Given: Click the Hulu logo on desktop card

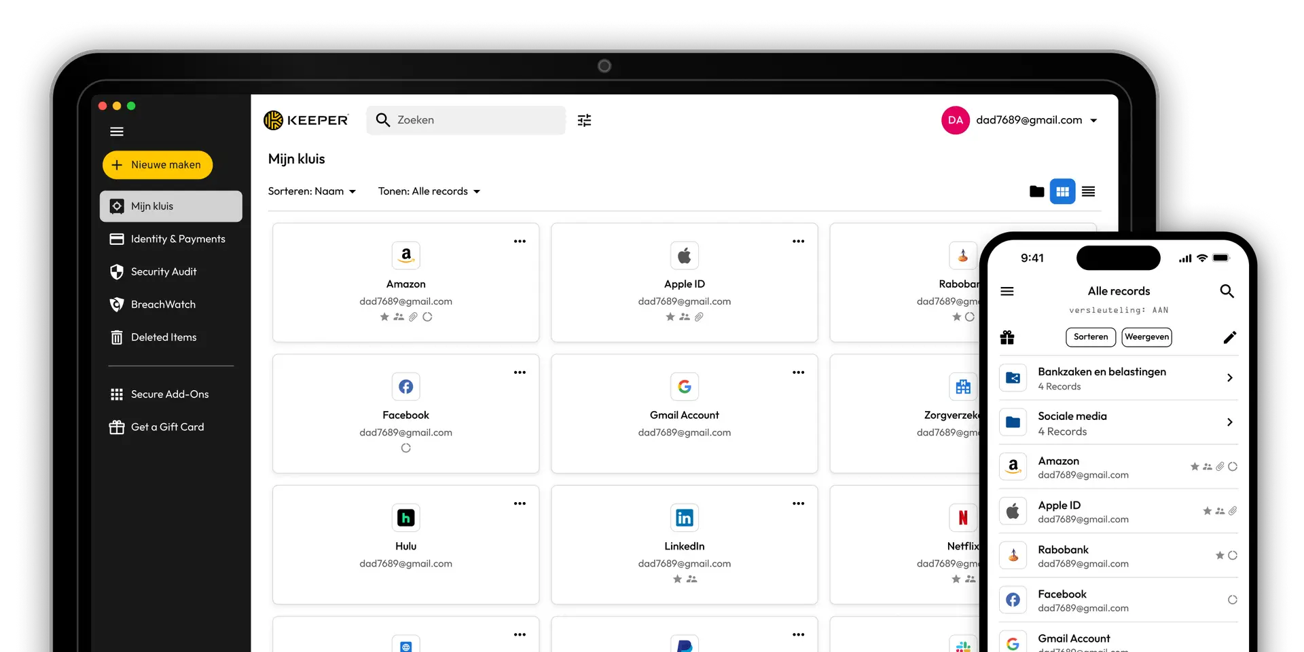Looking at the screenshot, I should (x=406, y=518).
